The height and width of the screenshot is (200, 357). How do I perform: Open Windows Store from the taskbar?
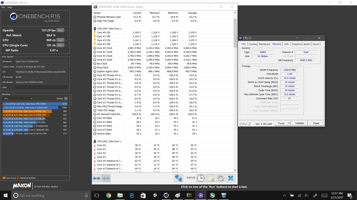(x=143, y=195)
